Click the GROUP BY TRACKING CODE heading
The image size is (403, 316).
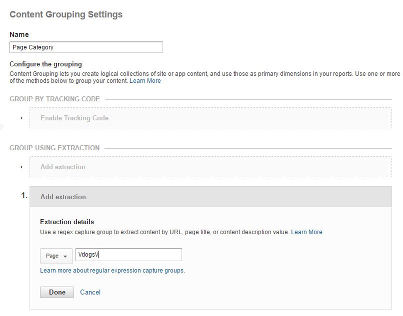coord(54,99)
